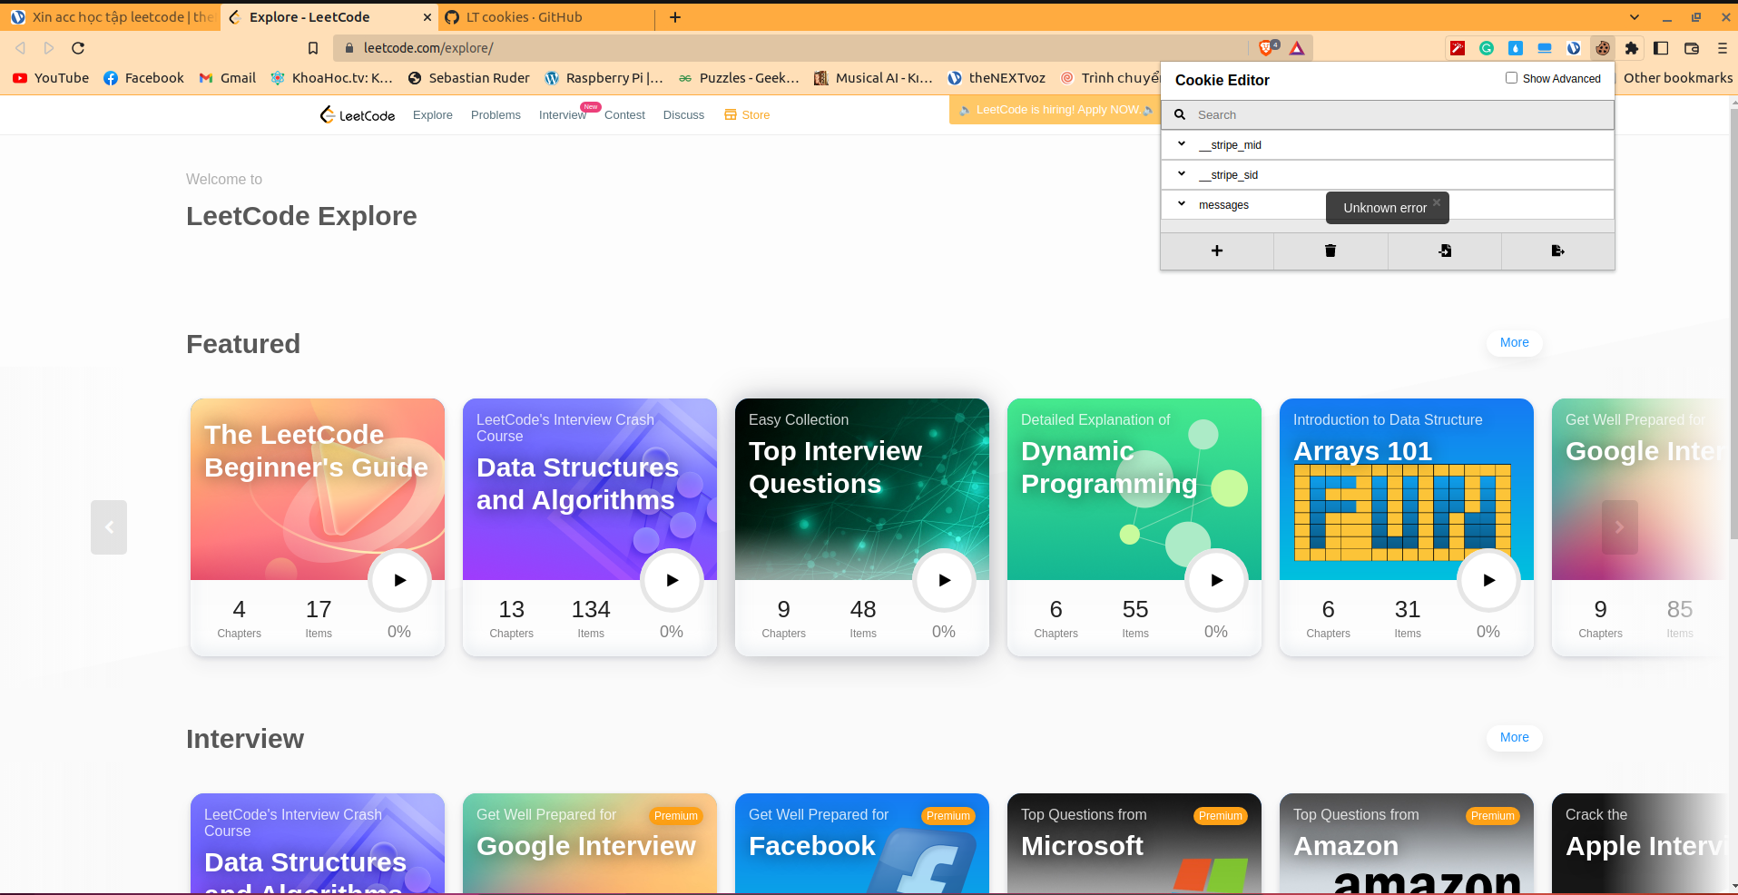Open the Cookie Editor extension cookie icon
Image resolution: width=1738 pixels, height=895 pixels.
click(1603, 48)
